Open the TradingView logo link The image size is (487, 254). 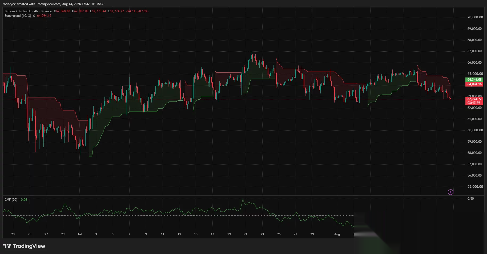pos(24,246)
